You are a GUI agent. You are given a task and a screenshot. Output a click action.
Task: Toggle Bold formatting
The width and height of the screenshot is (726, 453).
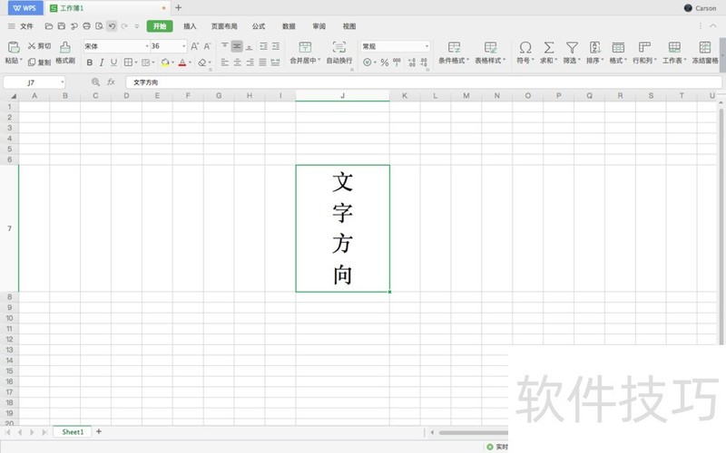[89, 63]
